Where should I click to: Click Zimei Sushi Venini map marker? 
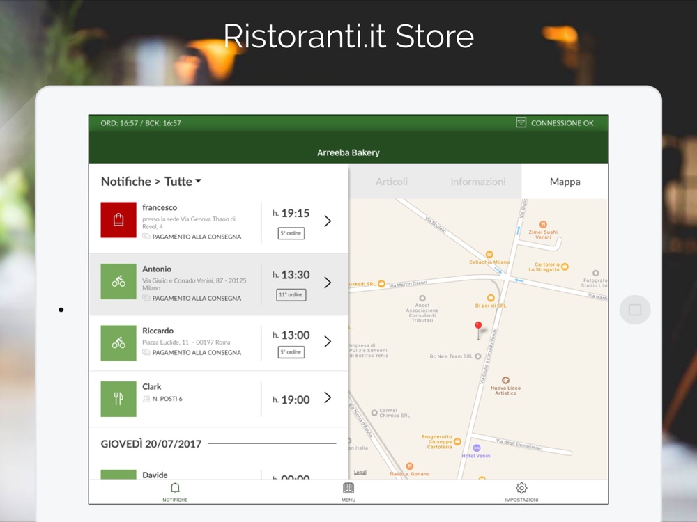pyautogui.click(x=543, y=225)
